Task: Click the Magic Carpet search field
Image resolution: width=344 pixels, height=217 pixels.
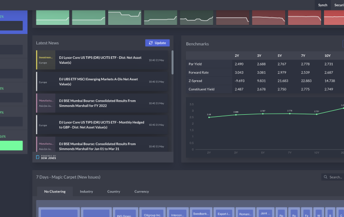Action: (x=334, y=177)
